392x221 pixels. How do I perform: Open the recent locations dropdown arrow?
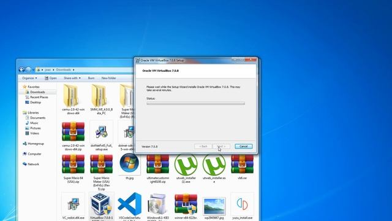coord(33,70)
